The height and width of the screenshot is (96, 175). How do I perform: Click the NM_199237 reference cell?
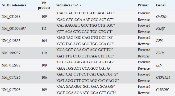pyautogui.click(x=11, y=53)
